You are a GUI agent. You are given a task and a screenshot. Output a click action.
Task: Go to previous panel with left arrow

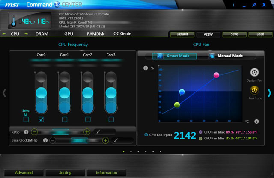(x=4, y=93)
